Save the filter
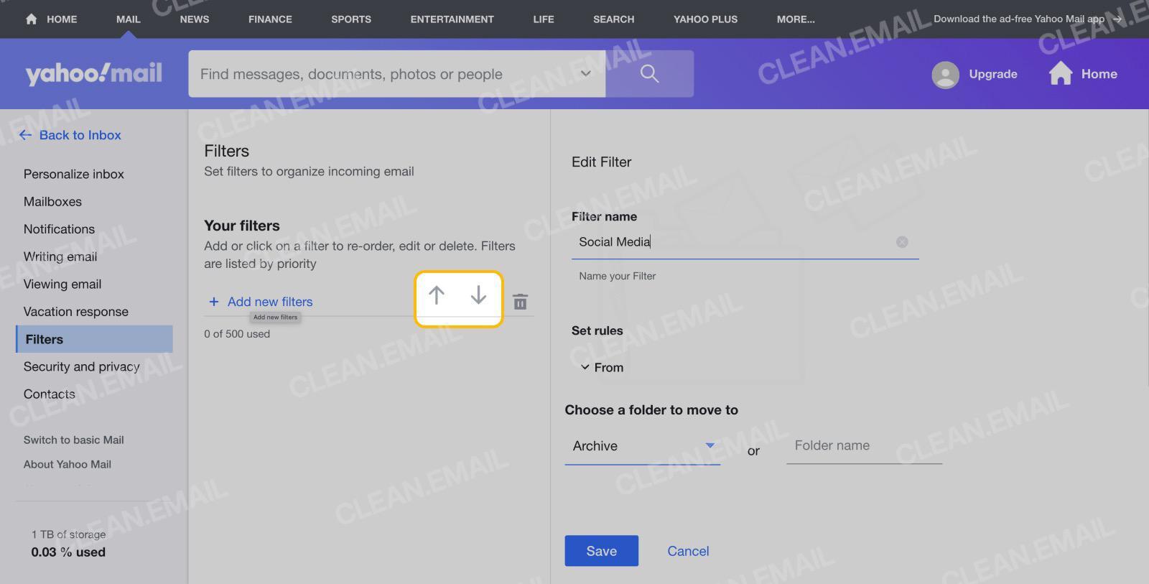Image resolution: width=1149 pixels, height=584 pixels. (x=601, y=551)
